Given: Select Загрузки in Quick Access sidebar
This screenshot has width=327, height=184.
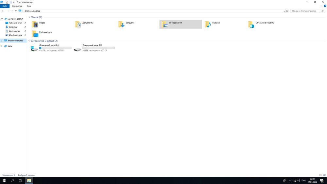Looking at the screenshot, I should 13,27.
